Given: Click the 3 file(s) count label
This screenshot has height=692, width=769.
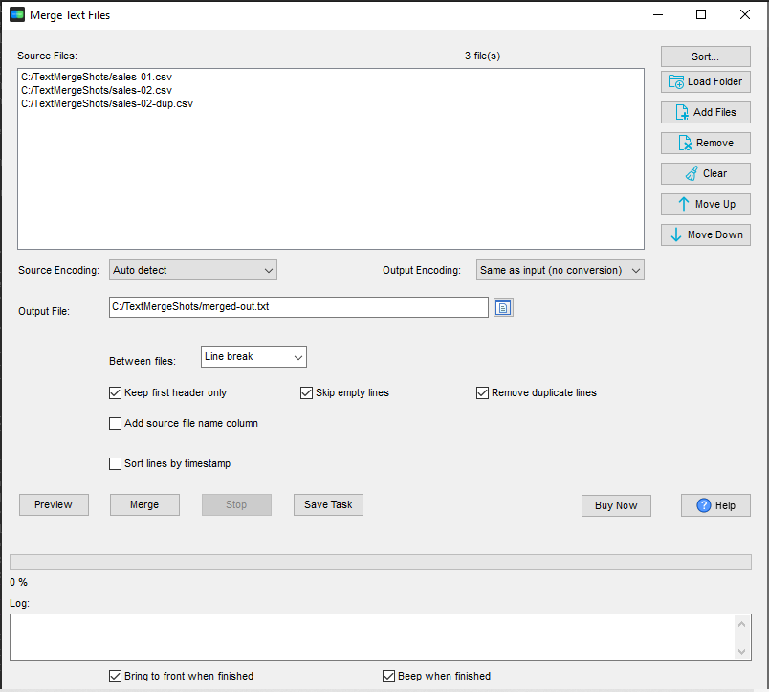Looking at the screenshot, I should click(x=483, y=56).
